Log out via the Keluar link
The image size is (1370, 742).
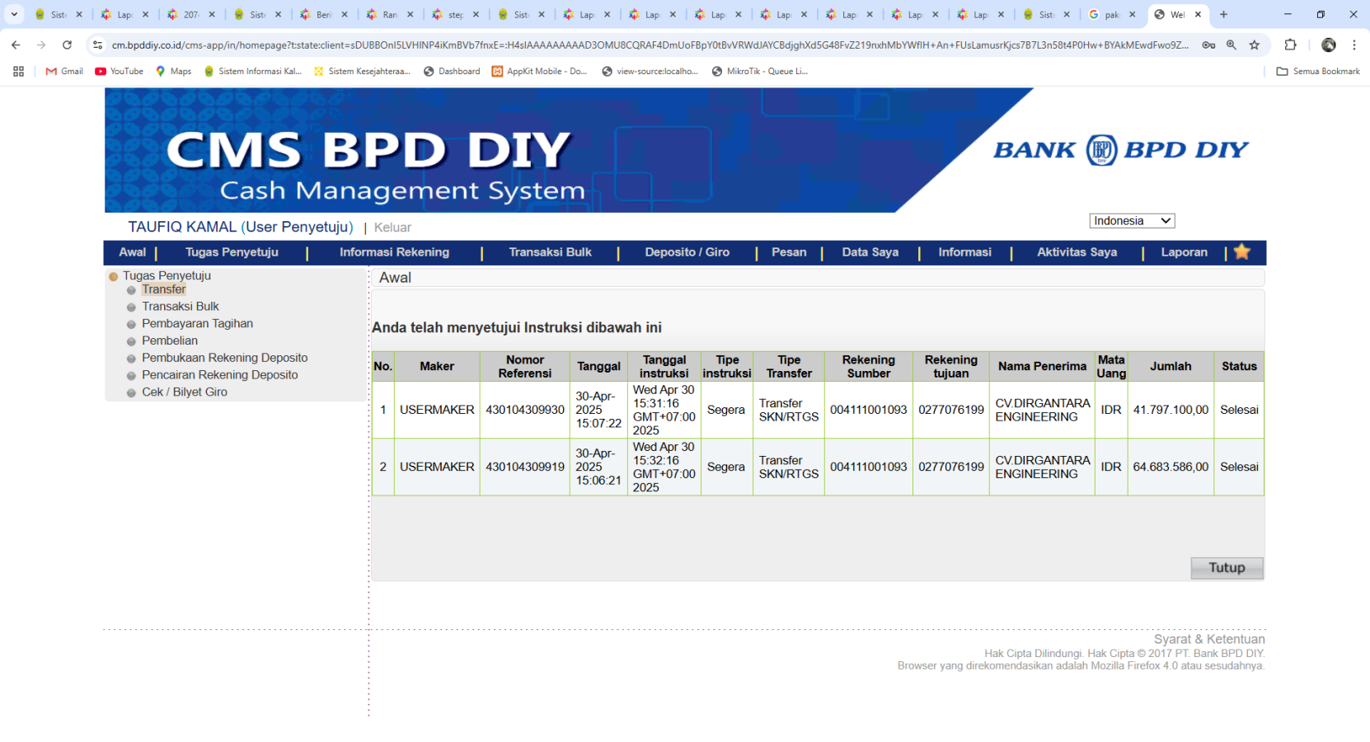(x=392, y=228)
